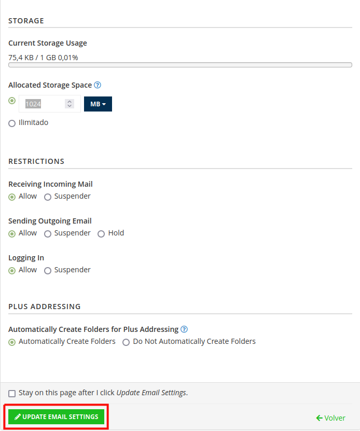The width and height of the screenshot is (360, 431).
Task: Set Sending Outgoing Email to Hold
Action: point(101,234)
